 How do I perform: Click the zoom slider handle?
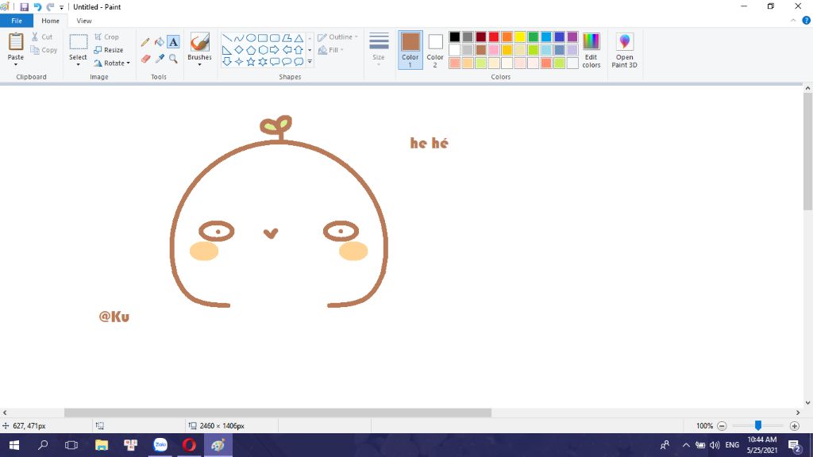coord(758,425)
